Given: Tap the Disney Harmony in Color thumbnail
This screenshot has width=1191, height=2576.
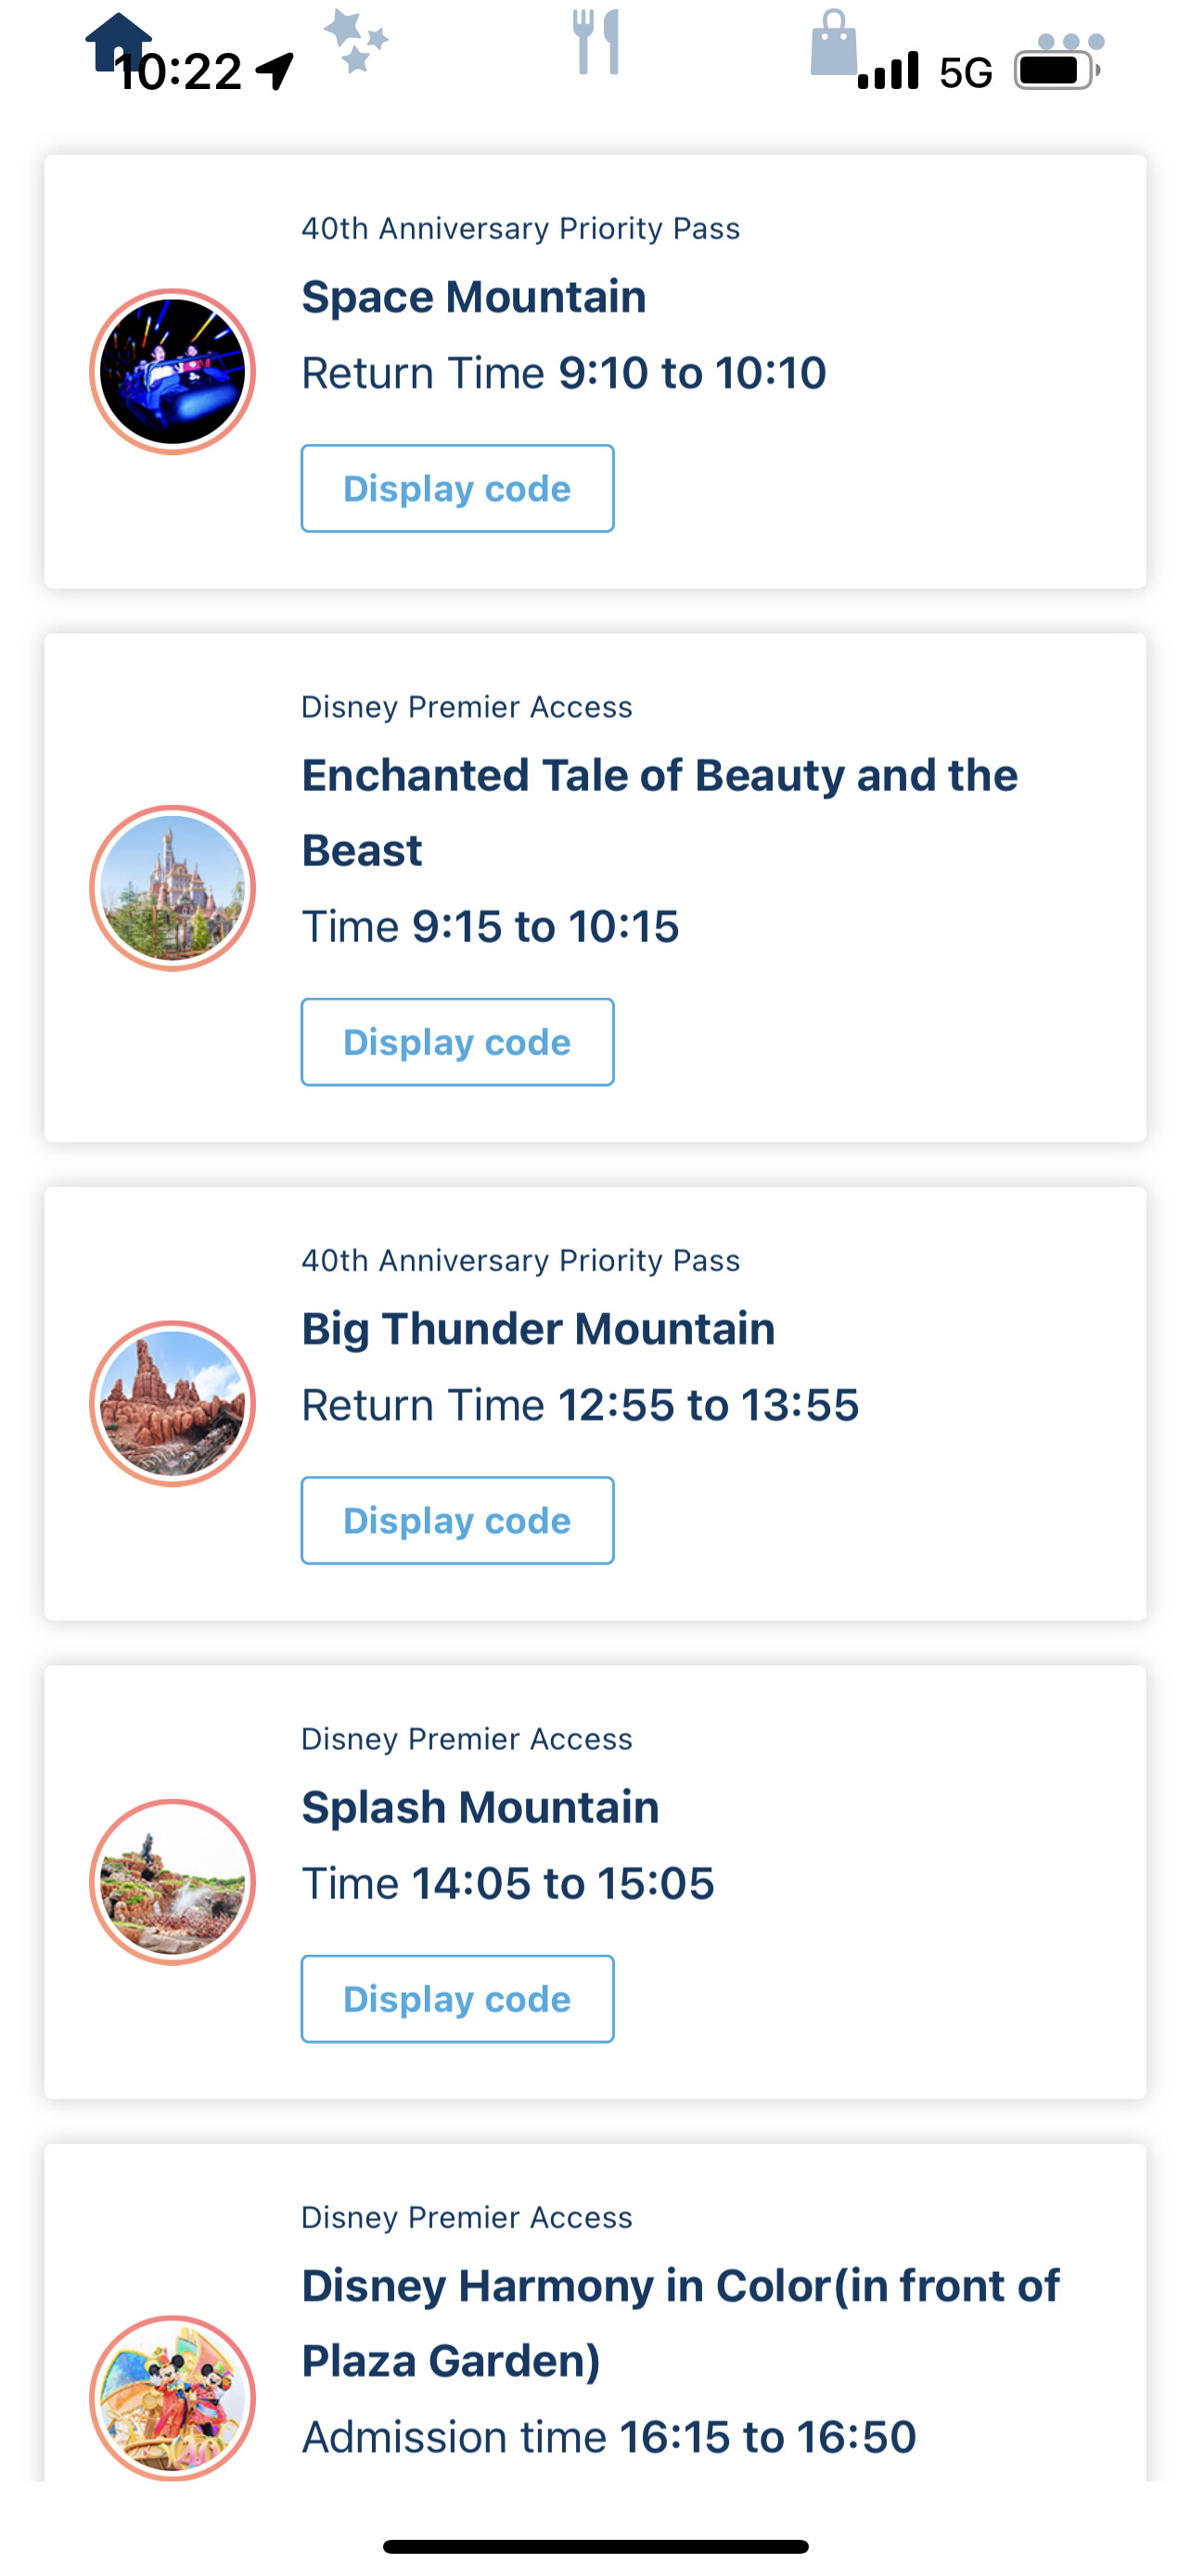Looking at the screenshot, I should pos(173,2397).
